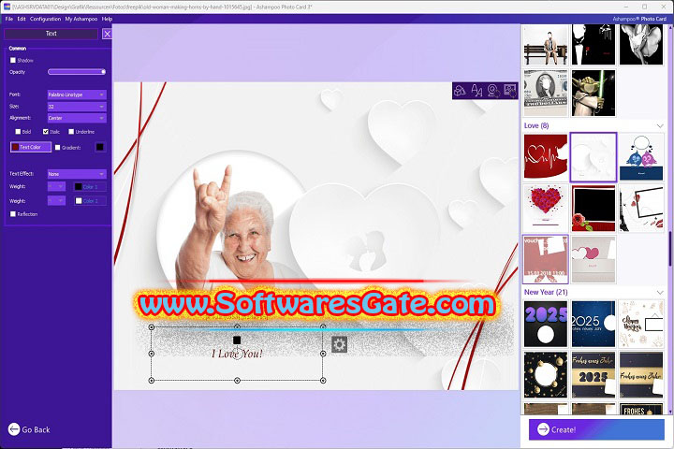Select the red heartbeat Love template
The width and height of the screenshot is (674, 449).
pyautogui.click(x=546, y=157)
